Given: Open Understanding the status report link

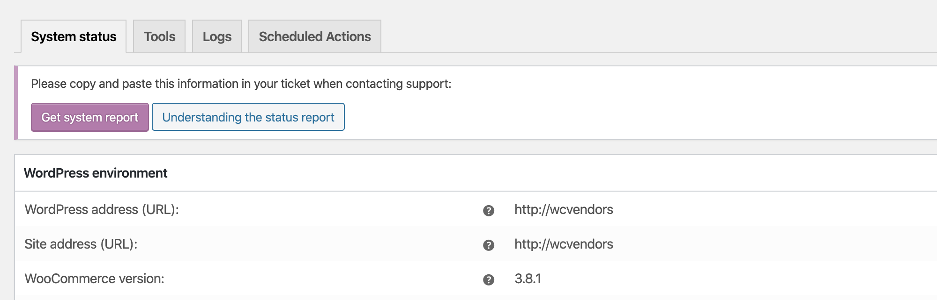Looking at the screenshot, I should click(248, 117).
